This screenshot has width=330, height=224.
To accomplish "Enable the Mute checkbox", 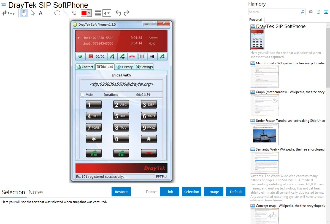I will [83, 94].
